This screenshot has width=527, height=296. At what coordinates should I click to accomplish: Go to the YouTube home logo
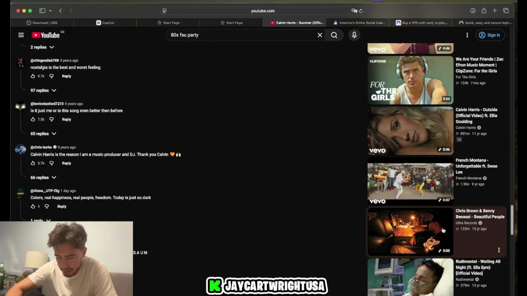pyautogui.click(x=46, y=35)
